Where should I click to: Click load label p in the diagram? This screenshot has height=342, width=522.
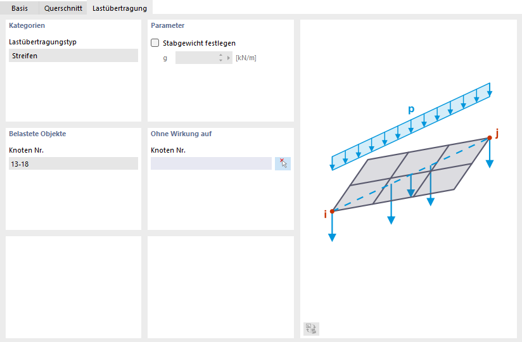[411, 109]
